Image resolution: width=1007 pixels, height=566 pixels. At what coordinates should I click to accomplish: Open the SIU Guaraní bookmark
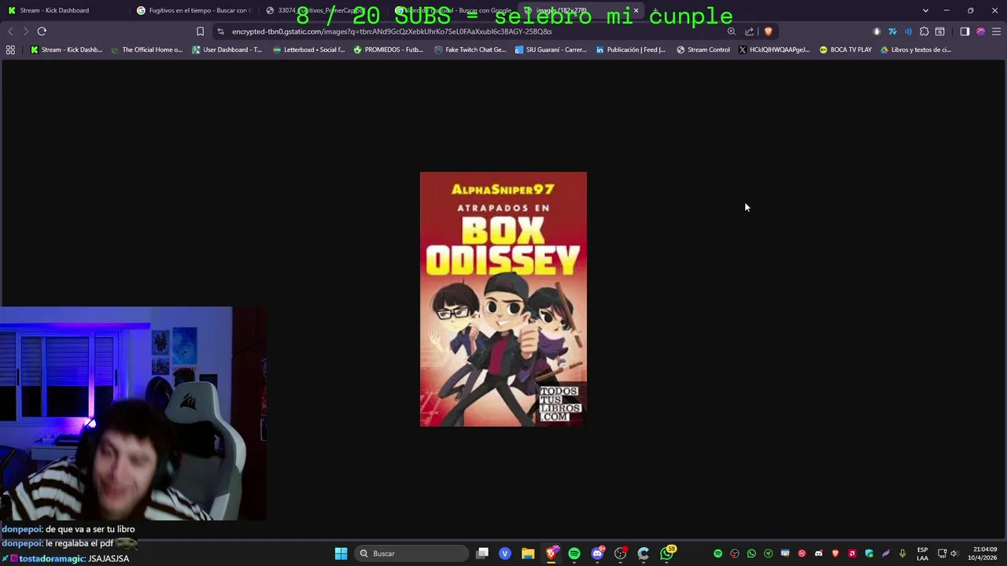click(551, 50)
